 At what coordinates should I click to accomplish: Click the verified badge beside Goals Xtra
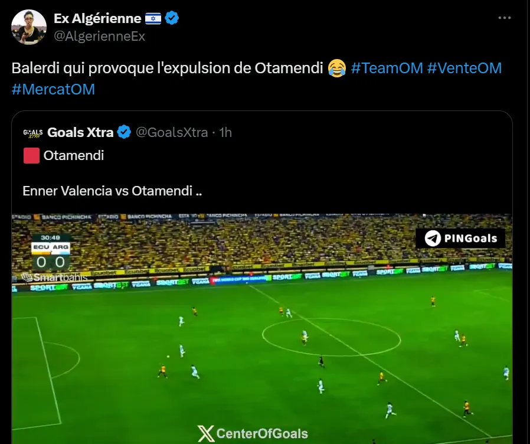[x=124, y=132]
